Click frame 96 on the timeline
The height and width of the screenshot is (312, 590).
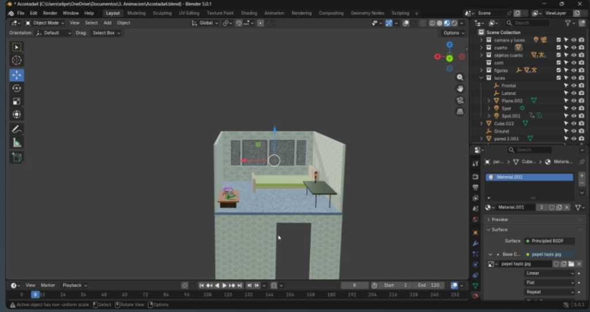click(186, 294)
